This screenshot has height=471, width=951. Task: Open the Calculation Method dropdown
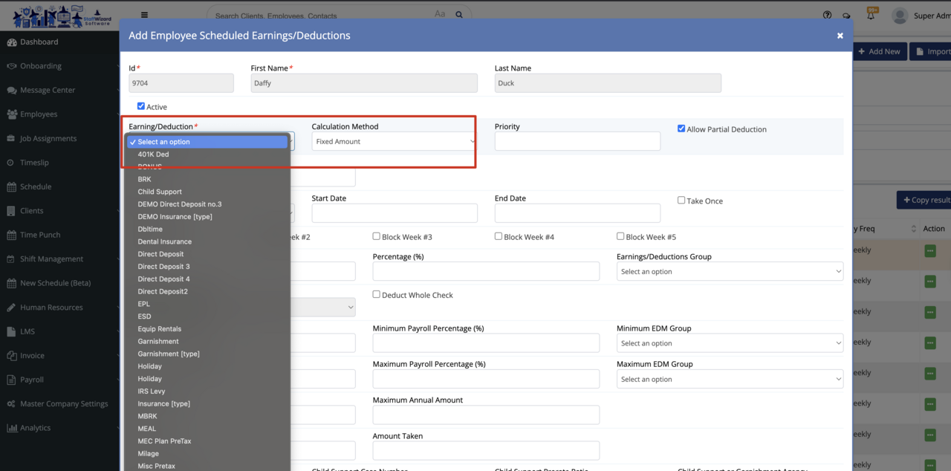[x=394, y=141]
